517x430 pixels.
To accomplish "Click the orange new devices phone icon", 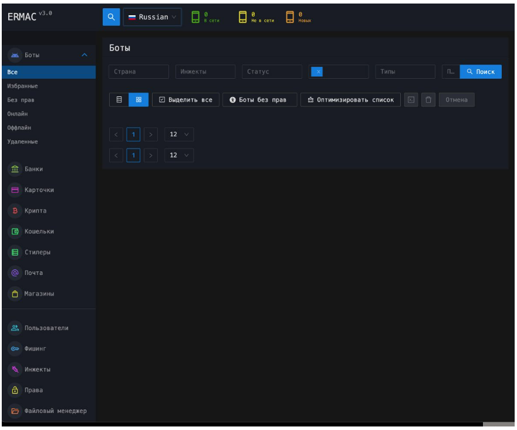I will (x=290, y=17).
